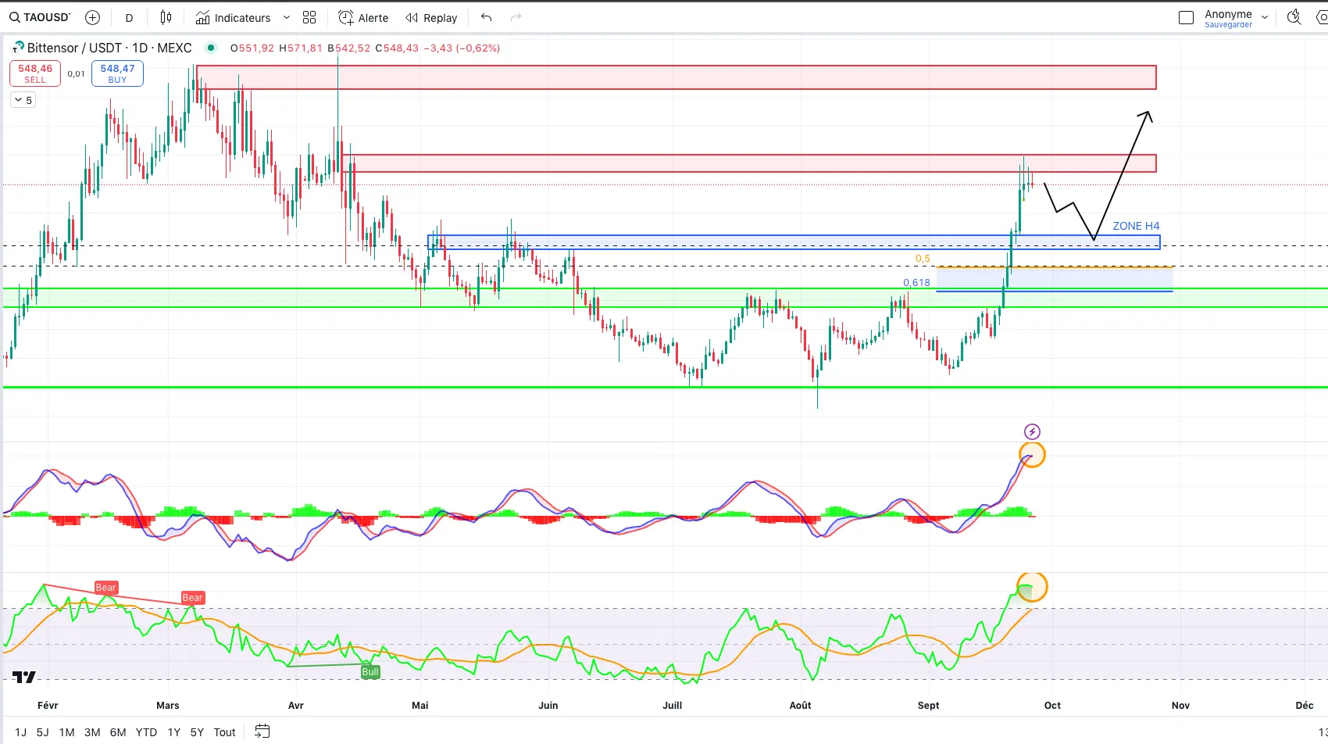Click the 0,618 Fibonacci level label
1328x744 pixels.
click(916, 283)
